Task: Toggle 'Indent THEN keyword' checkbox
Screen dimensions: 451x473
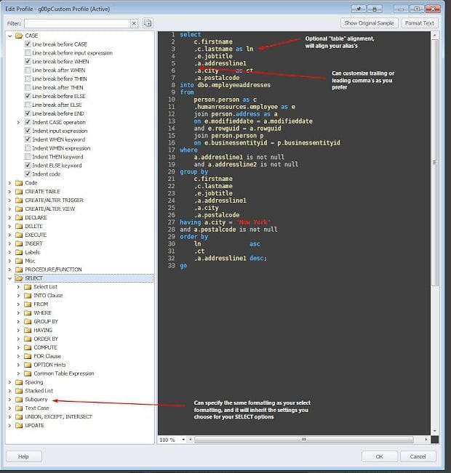Action: click(28, 157)
